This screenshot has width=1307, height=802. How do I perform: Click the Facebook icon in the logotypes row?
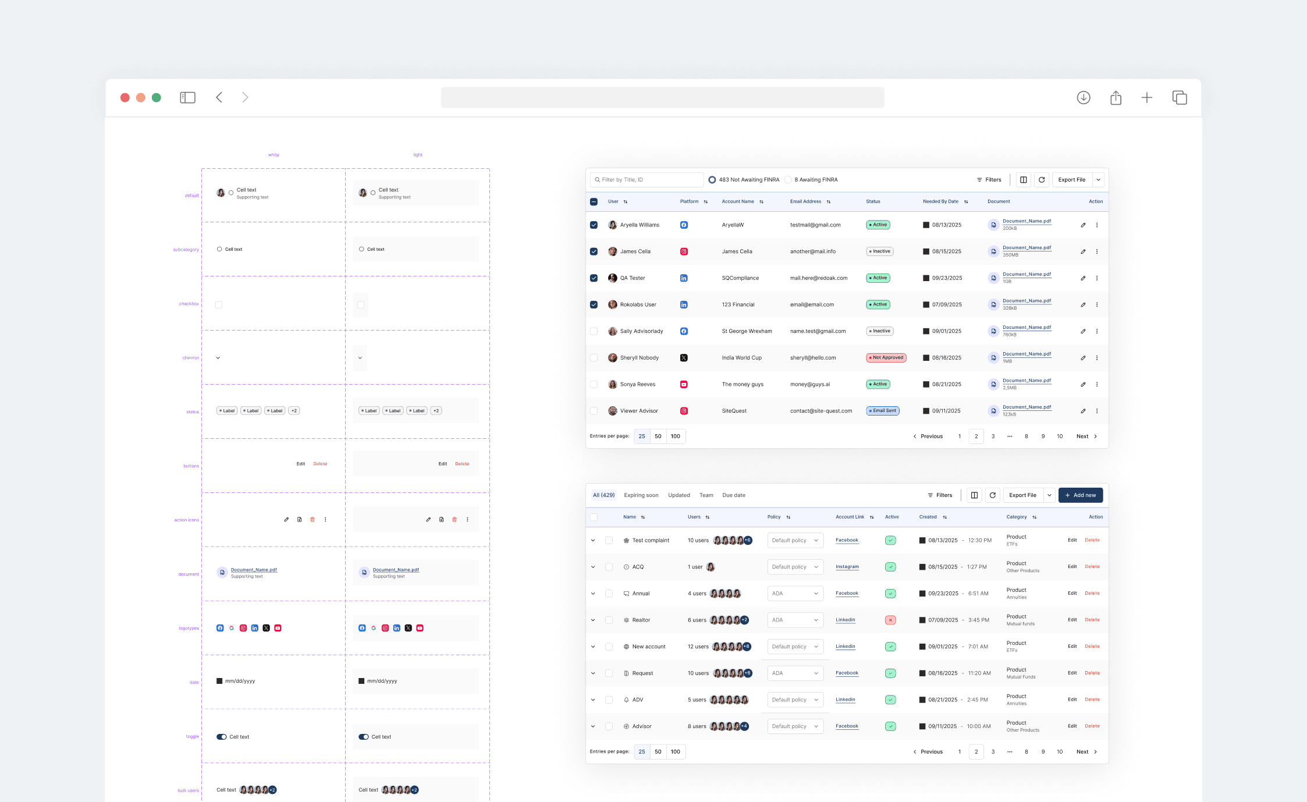click(220, 628)
